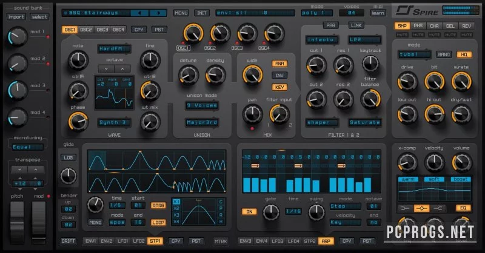Lower oscillator octave with down chevron

coord(106,68)
